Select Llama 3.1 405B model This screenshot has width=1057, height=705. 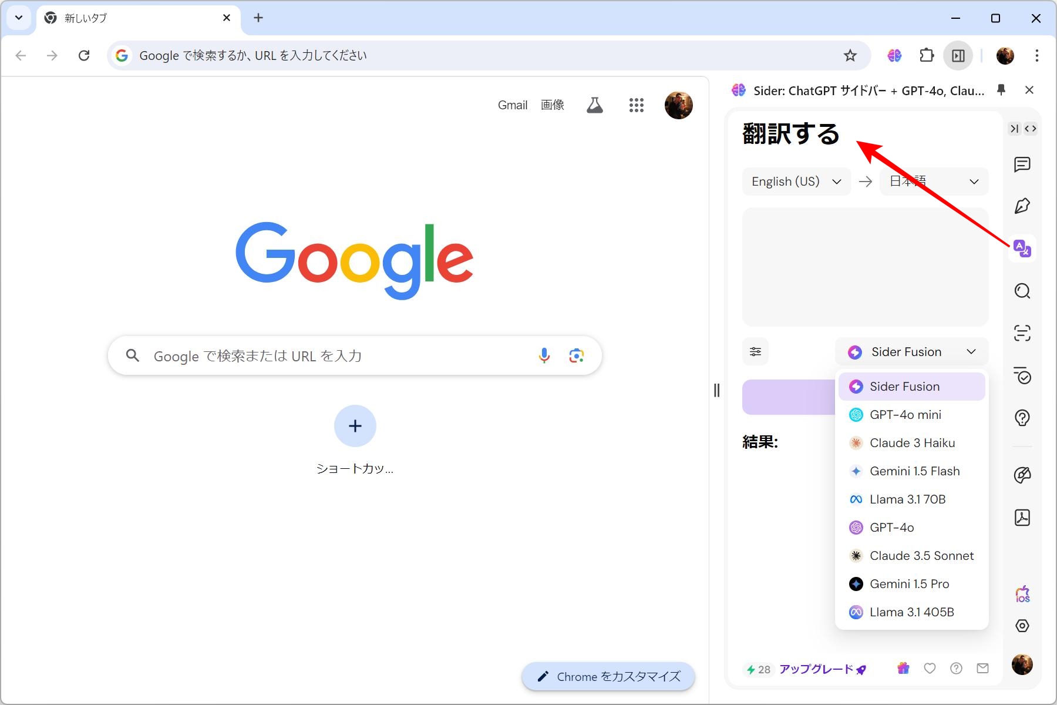point(911,612)
